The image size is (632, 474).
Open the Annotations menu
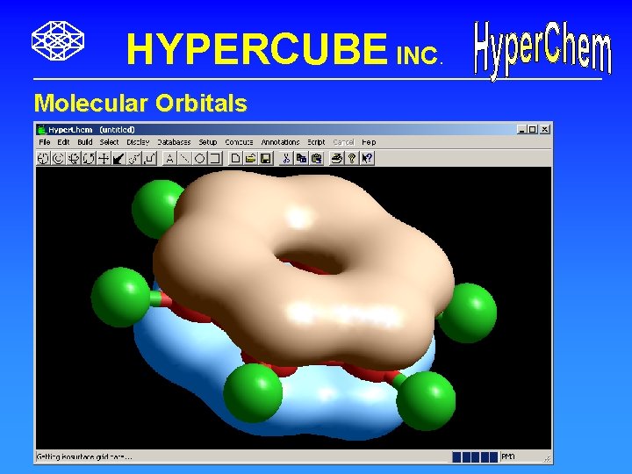[280, 142]
